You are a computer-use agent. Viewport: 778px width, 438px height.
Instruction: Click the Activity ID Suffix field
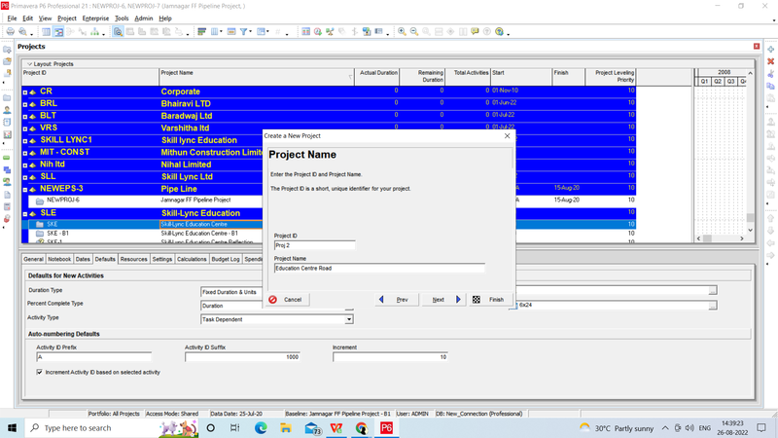pos(242,357)
